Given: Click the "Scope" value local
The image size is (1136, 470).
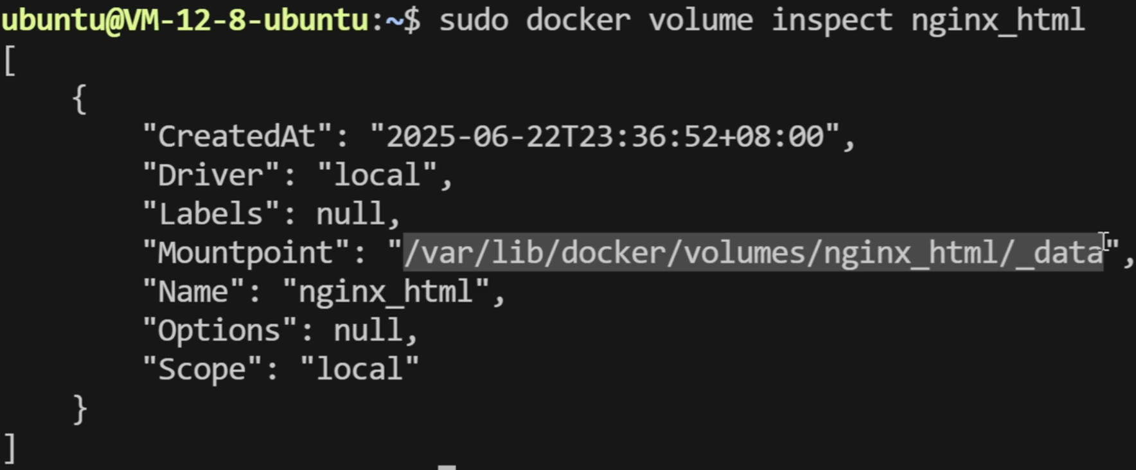Looking at the screenshot, I should tap(359, 369).
